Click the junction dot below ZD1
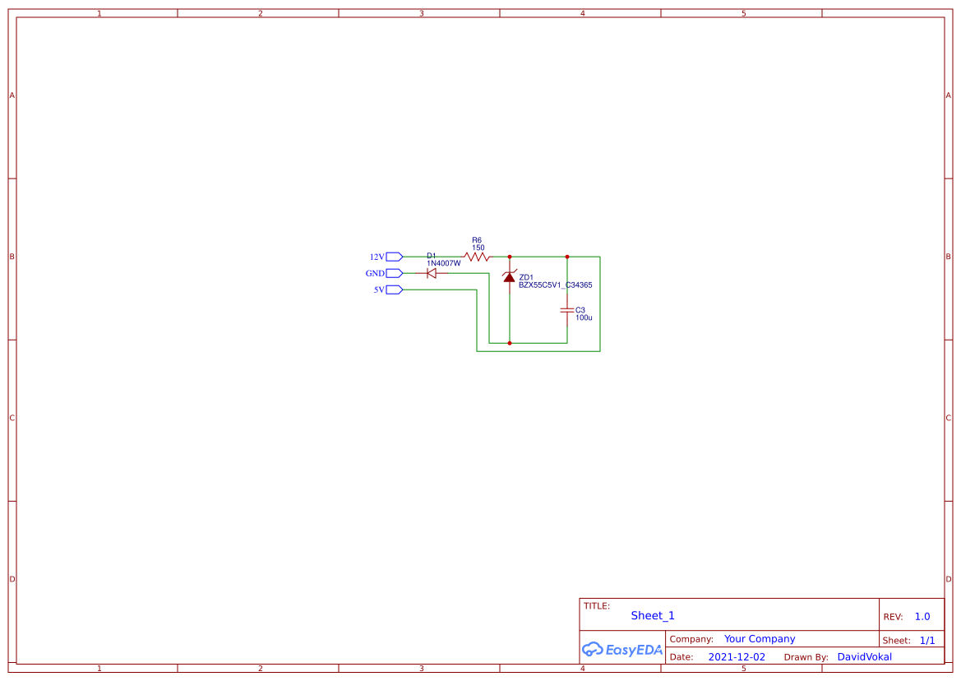 coord(510,342)
